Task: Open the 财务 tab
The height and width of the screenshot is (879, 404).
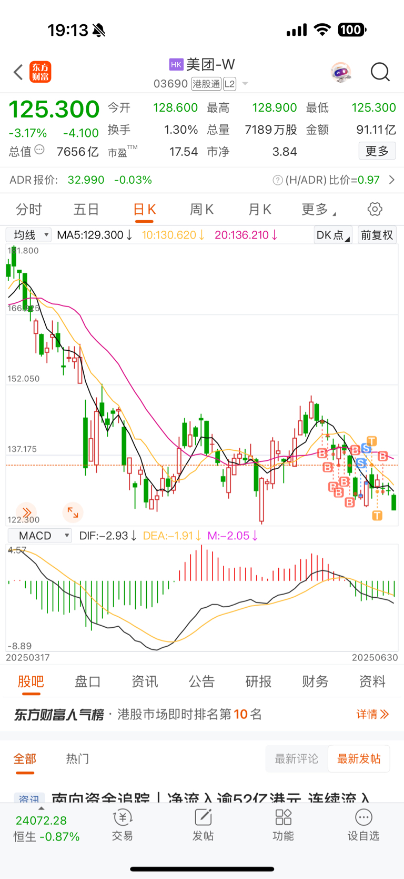Action: pos(315,682)
